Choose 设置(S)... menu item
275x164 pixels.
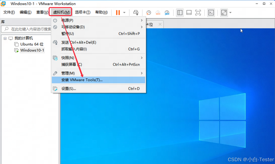pos(98,89)
